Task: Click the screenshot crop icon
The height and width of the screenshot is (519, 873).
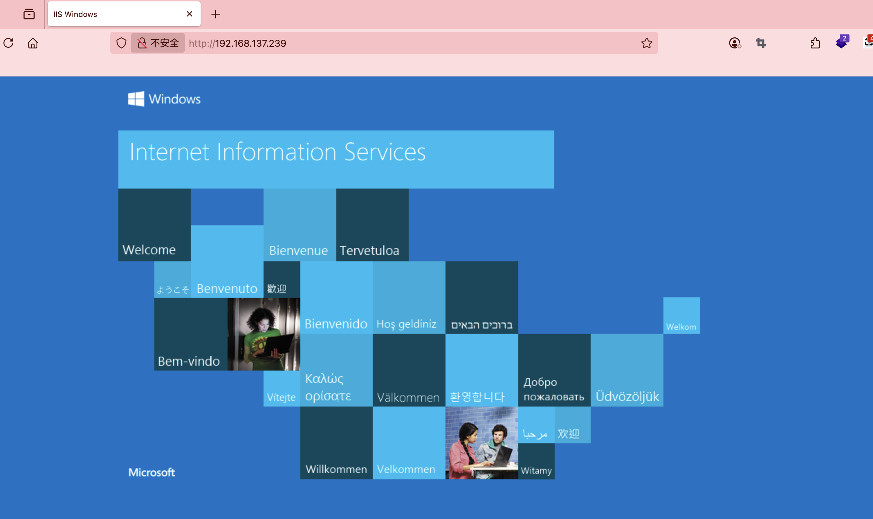Action: tap(761, 43)
